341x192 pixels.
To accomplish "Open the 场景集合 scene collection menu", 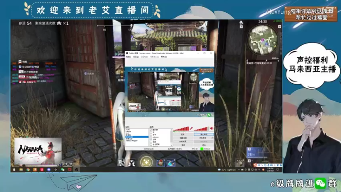I will pyautogui.click(x=154, y=57).
